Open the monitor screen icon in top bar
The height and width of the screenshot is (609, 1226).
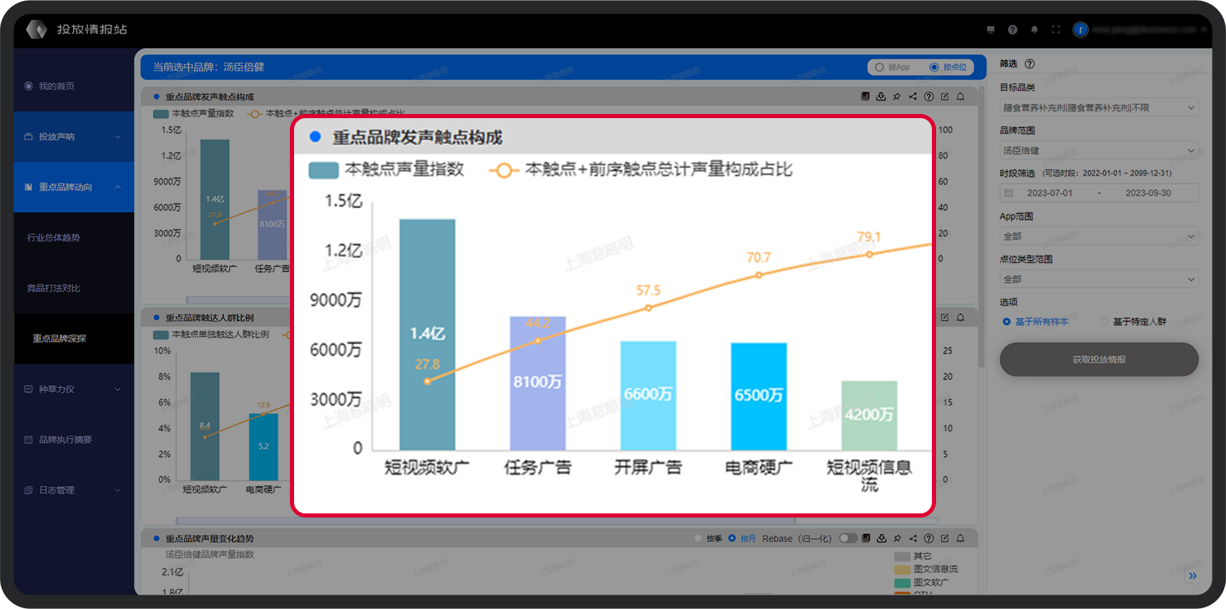click(991, 29)
